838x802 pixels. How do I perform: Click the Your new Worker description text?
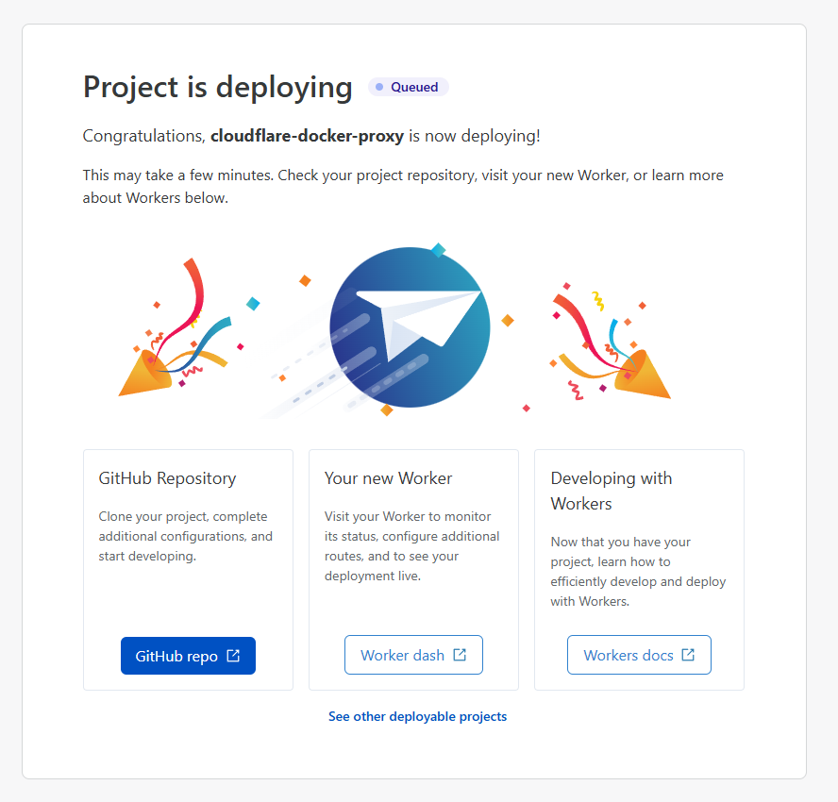click(x=411, y=546)
